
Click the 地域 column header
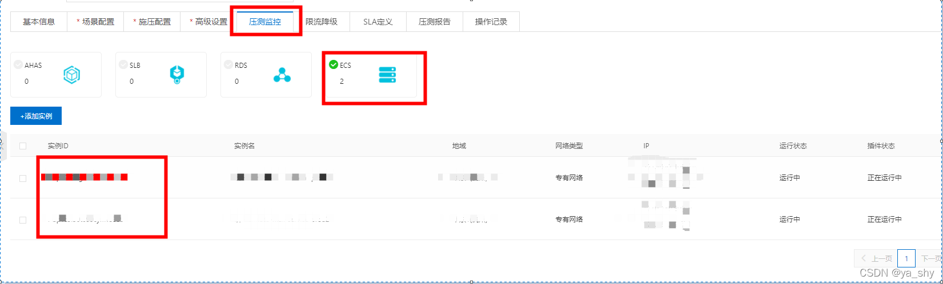(x=459, y=146)
